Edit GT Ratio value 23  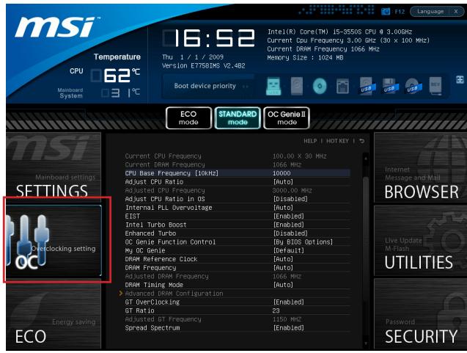276,310
